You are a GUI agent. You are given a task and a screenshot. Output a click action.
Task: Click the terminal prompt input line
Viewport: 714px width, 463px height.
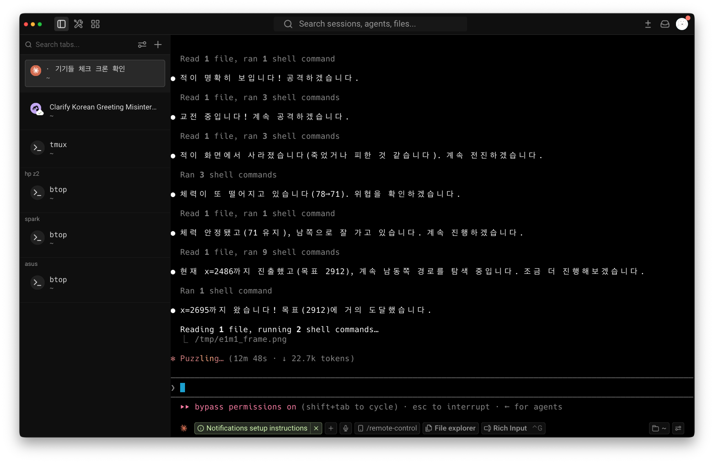[x=432, y=387]
